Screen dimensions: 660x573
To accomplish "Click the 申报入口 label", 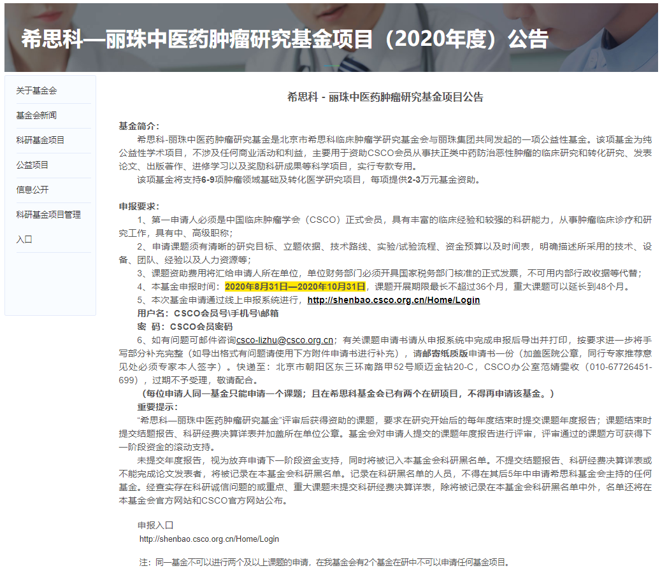I will point(155,525).
